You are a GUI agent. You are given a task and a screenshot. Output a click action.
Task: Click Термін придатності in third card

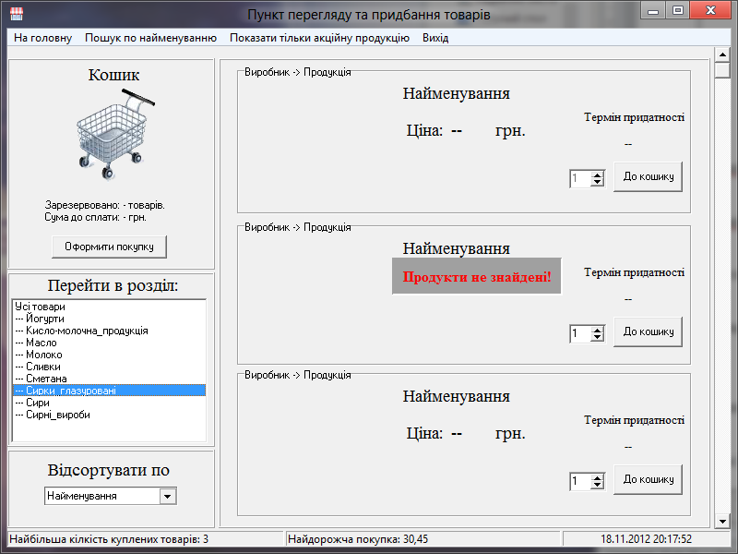coord(634,420)
